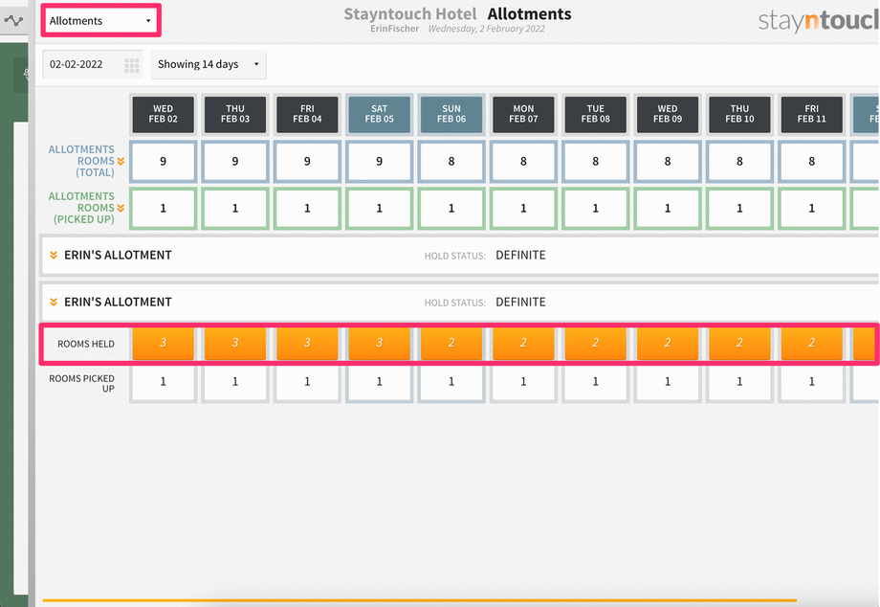Click Rooms Held cell for FEB 03

(235, 343)
